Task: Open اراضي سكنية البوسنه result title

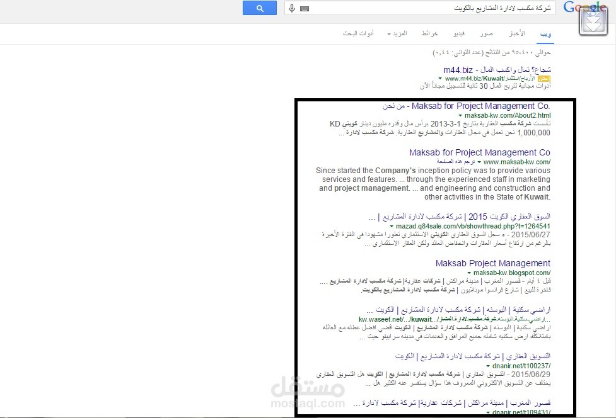Action: tap(458, 310)
